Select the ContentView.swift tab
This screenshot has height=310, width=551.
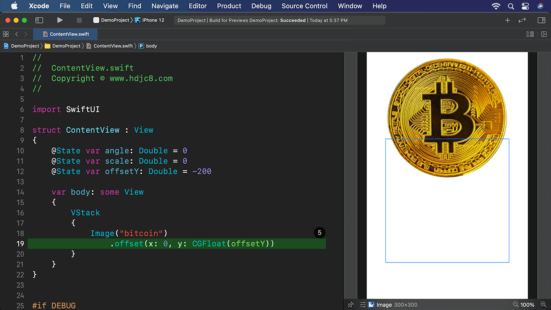(x=65, y=34)
